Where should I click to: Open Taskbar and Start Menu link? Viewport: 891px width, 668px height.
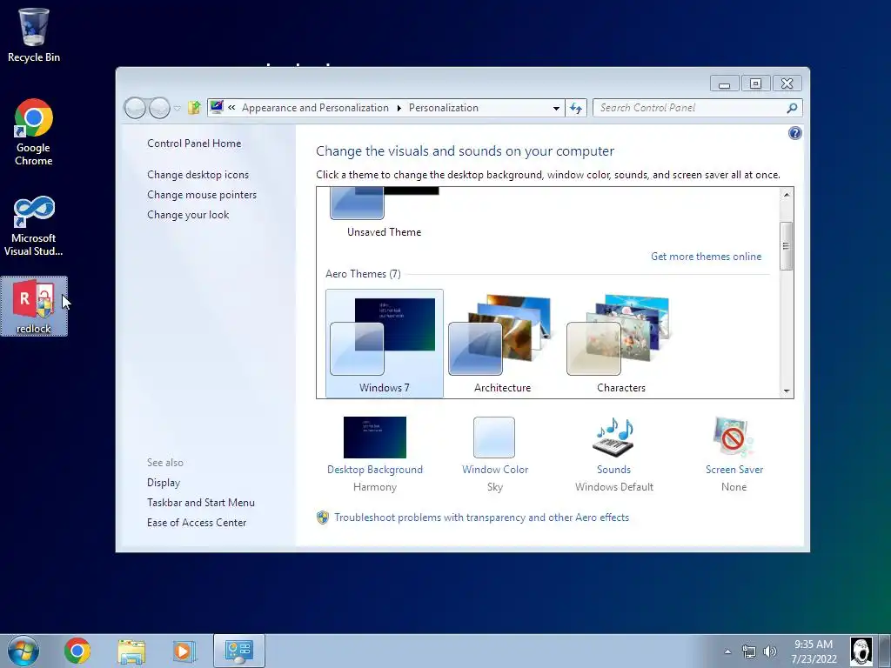[201, 502]
